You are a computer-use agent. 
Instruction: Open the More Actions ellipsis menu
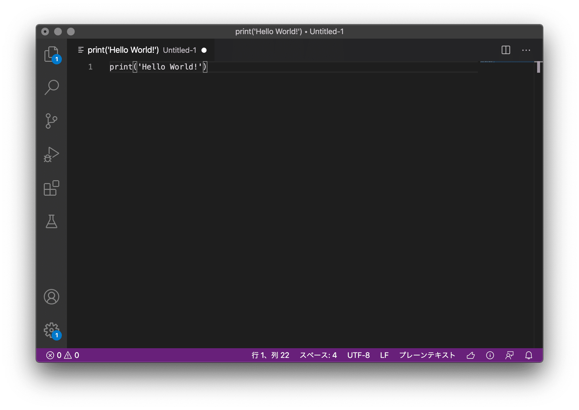[526, 50]
